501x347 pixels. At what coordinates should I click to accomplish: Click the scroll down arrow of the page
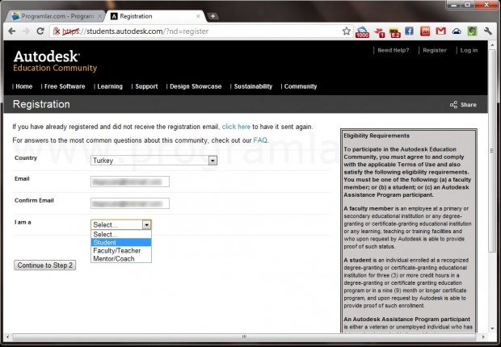point(492,328)
